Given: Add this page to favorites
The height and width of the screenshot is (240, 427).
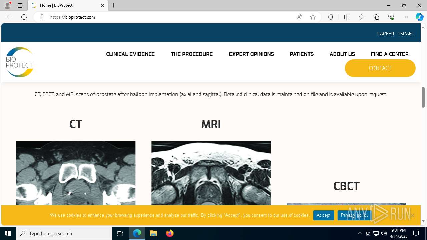Looking at the screenshot, I should tap(313, 17).
